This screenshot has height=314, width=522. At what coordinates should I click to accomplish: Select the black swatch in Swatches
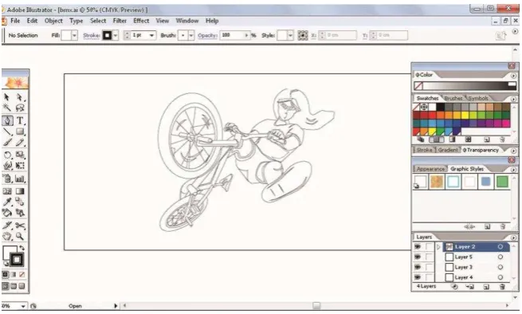(x=440, y=107)
